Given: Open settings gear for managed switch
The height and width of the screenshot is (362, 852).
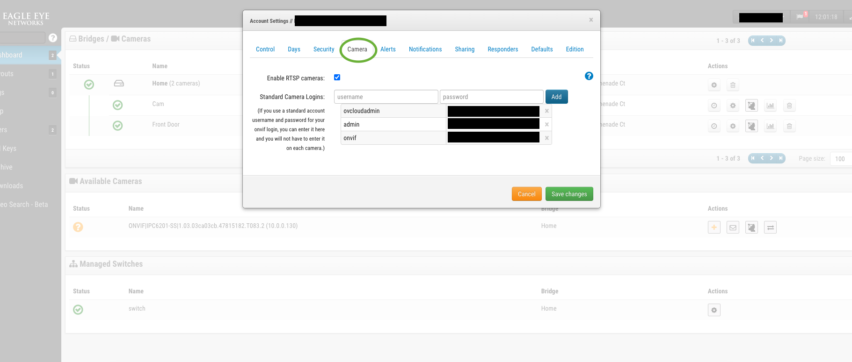Looking at the screenshot, I should pyautogui.click(x=714, y=310).
